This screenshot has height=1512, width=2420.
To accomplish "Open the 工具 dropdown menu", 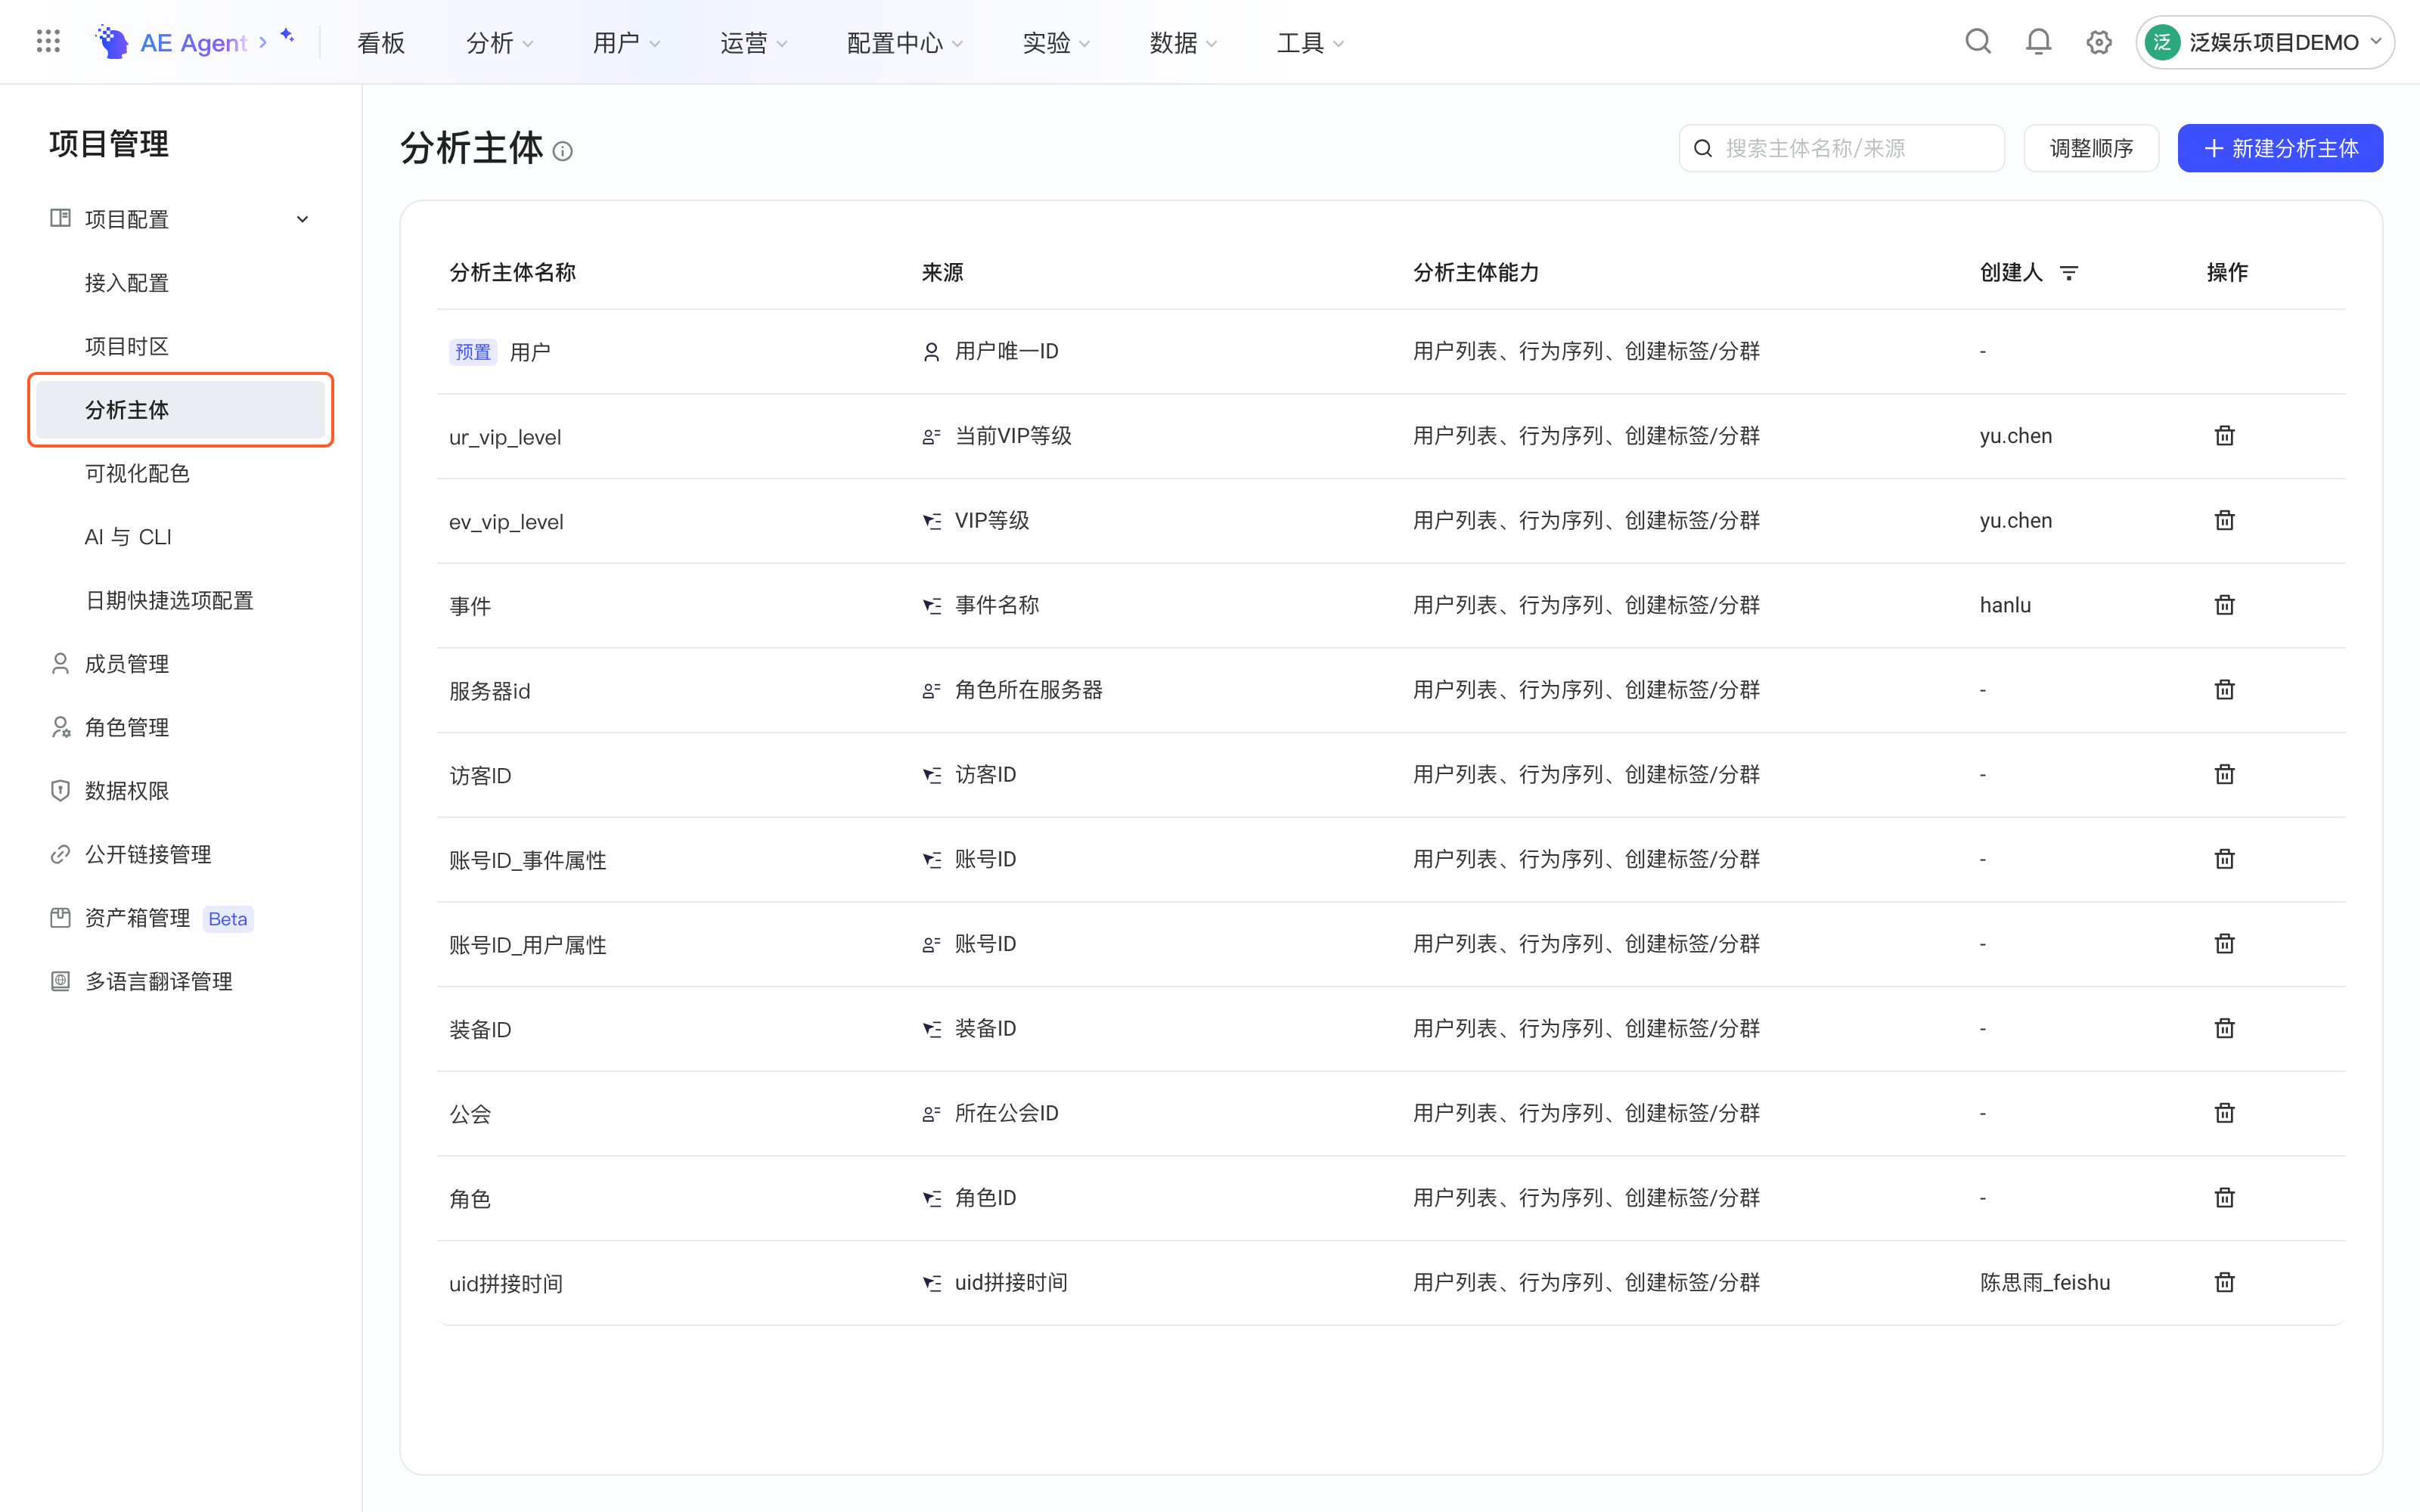I will click(x=1310, y=43).
